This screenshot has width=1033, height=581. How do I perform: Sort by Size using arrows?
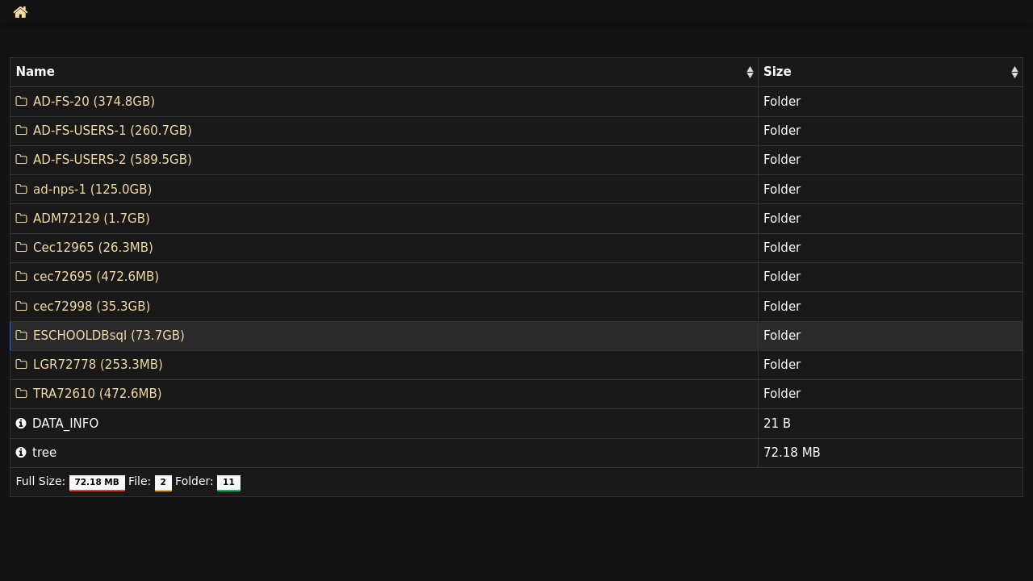pyautogui.click(x=1014, y=73)
